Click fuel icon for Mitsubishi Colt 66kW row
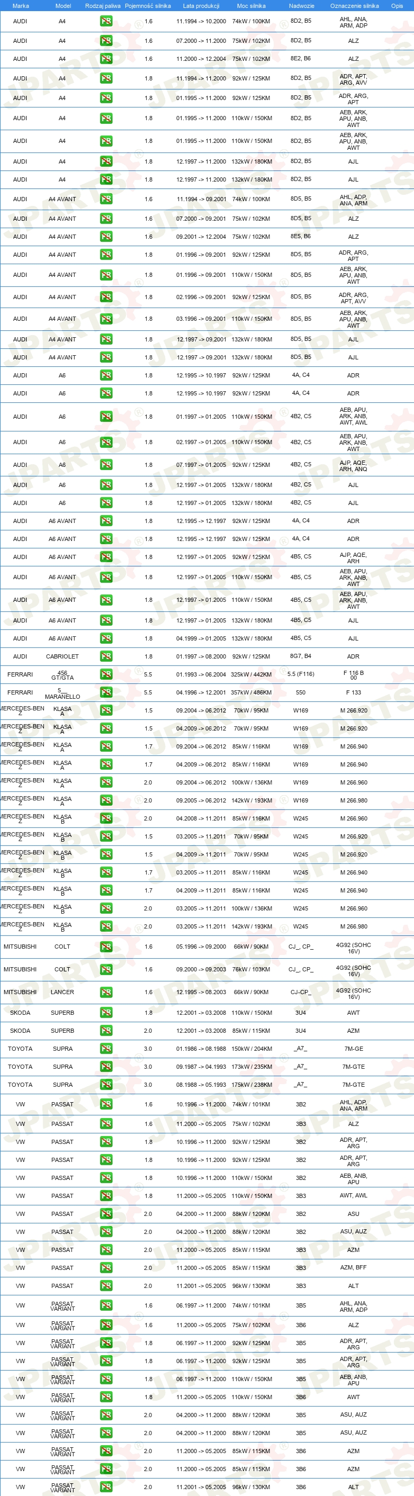This screenshot has height=1496, width=414. pyautogui.click(x=106, y=947)
